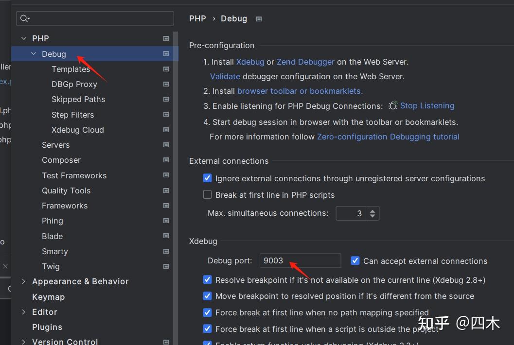The image size is (514, 345).
Task: Collapse the PHP settings tree node
Action: coord(23,38)
